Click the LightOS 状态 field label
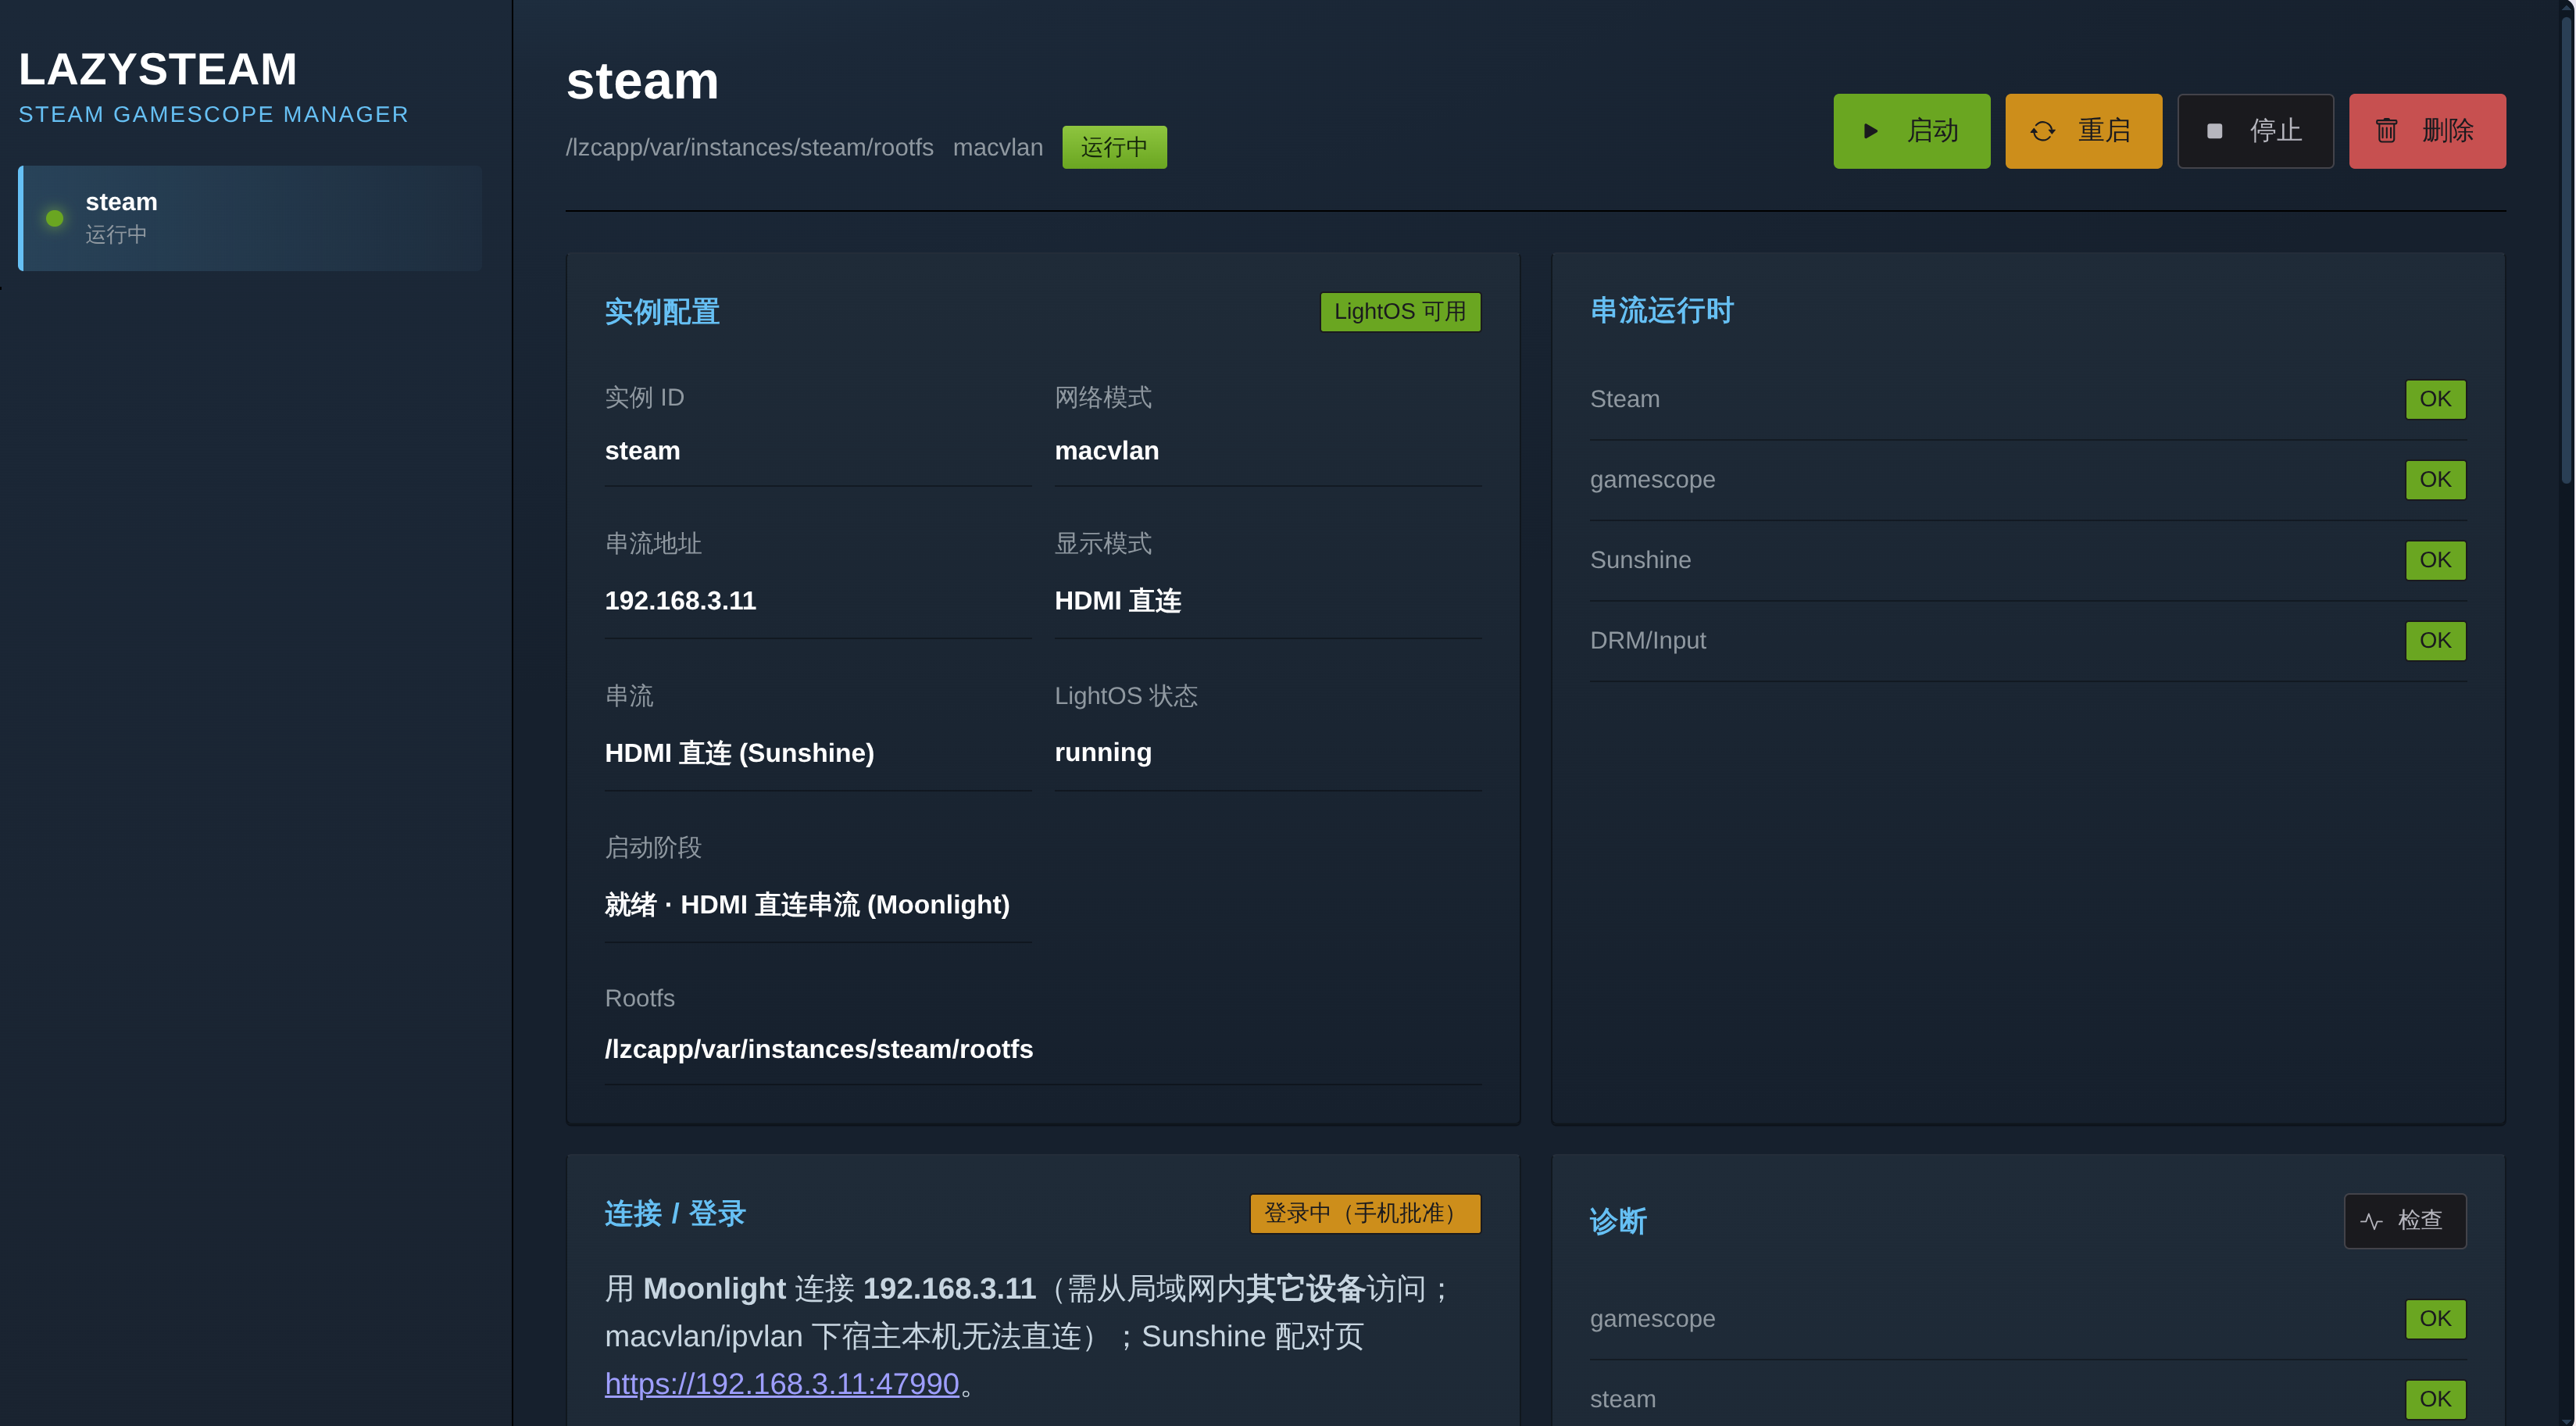2576x1426 pixels. click(1126, 696)
